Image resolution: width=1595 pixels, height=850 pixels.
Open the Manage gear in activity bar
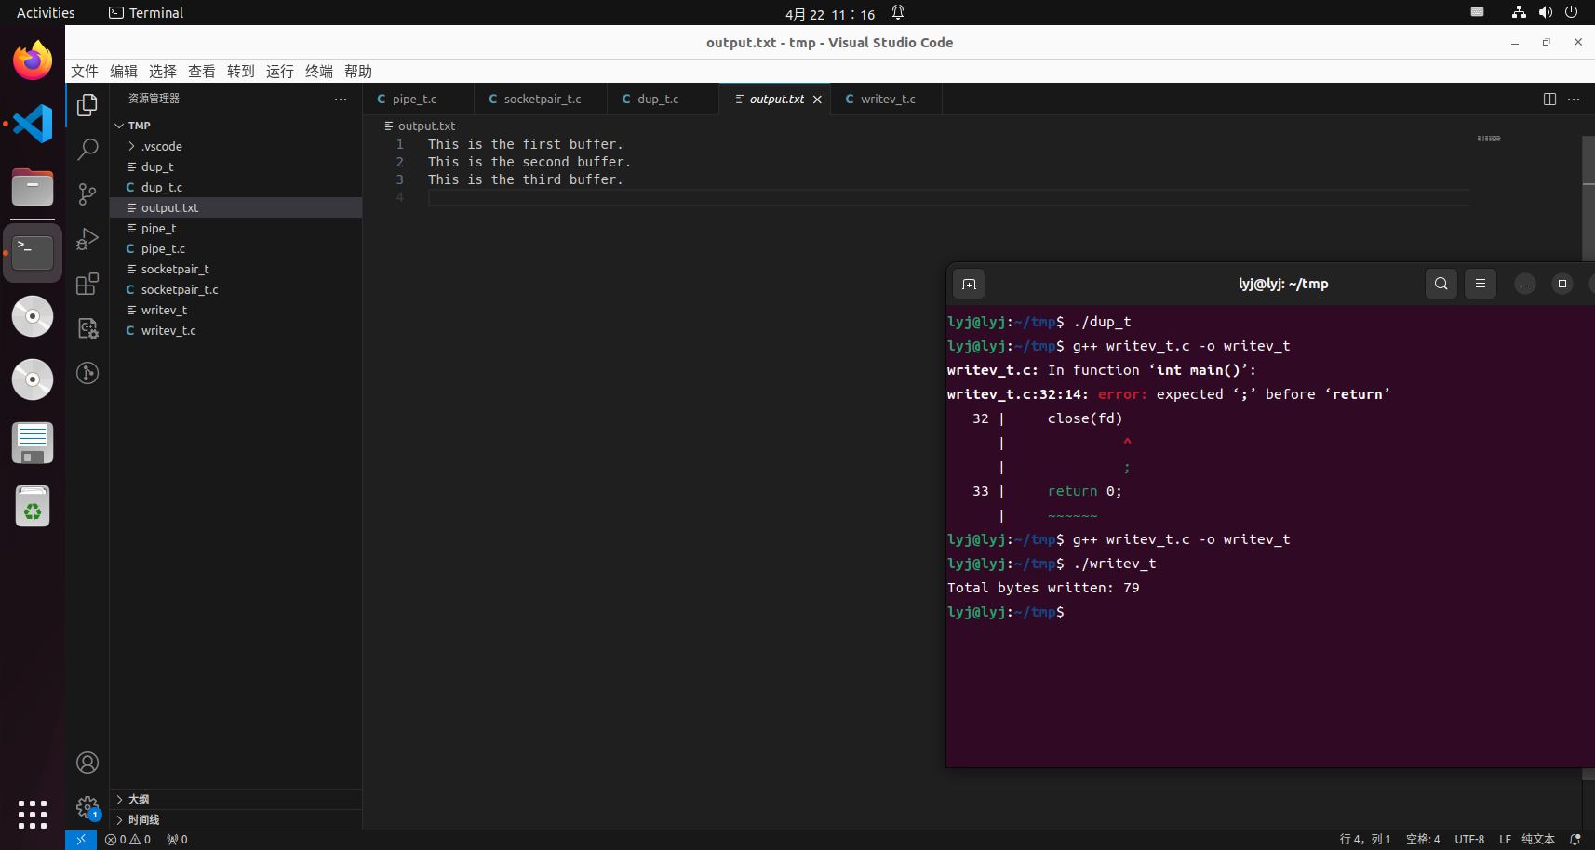click(x=87, y=807)
